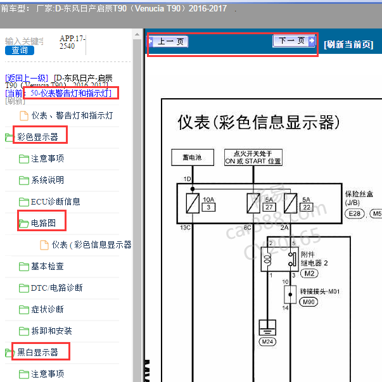Click the 蓄电池 box in diagram
Screen dimensions: 382x382
(x=193, y=157)
